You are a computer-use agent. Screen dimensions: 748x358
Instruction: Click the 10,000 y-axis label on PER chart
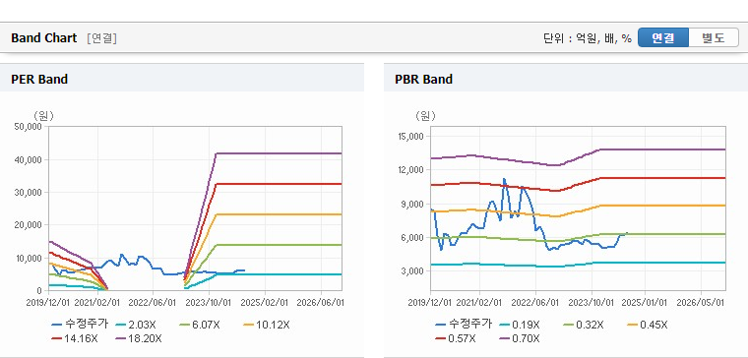coord(30,258)
